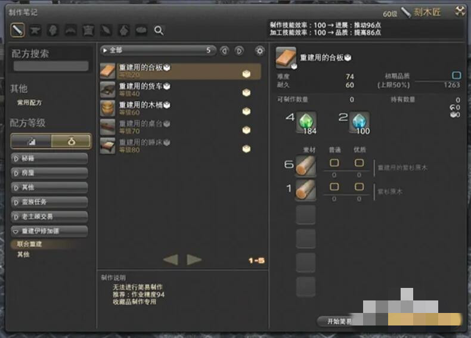Switch to the Armorer helmet icon
Image resolution: width=471 pixels, height=338 pixels.
(53, 30)
